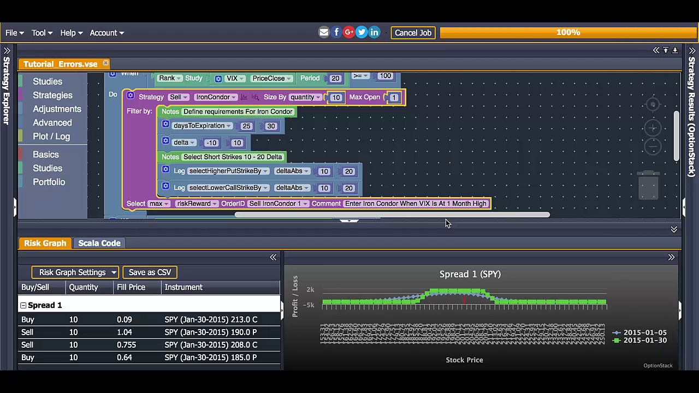The height and width of the screenshot is (393, 699).
Task: Select the Adjustments toolbox category
Action: pos(57,109)
